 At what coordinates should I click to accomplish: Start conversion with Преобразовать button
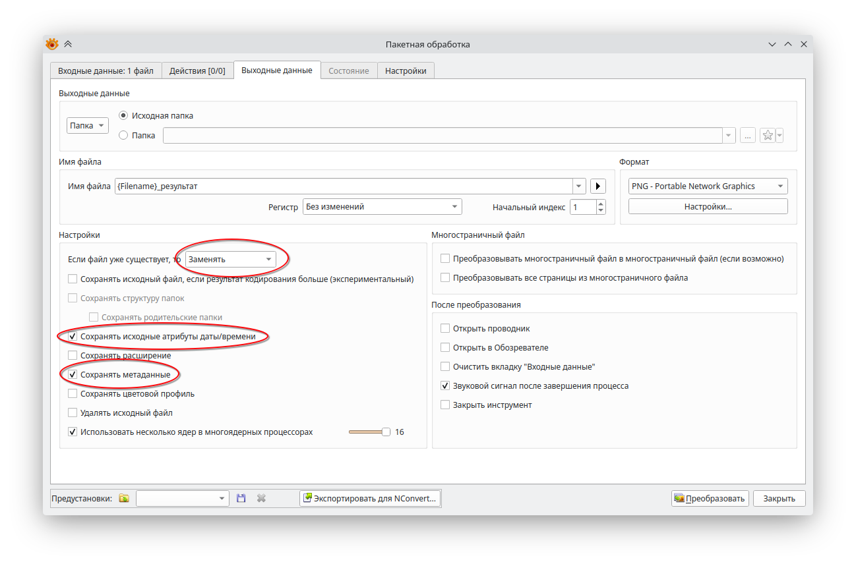click(710, 499)
